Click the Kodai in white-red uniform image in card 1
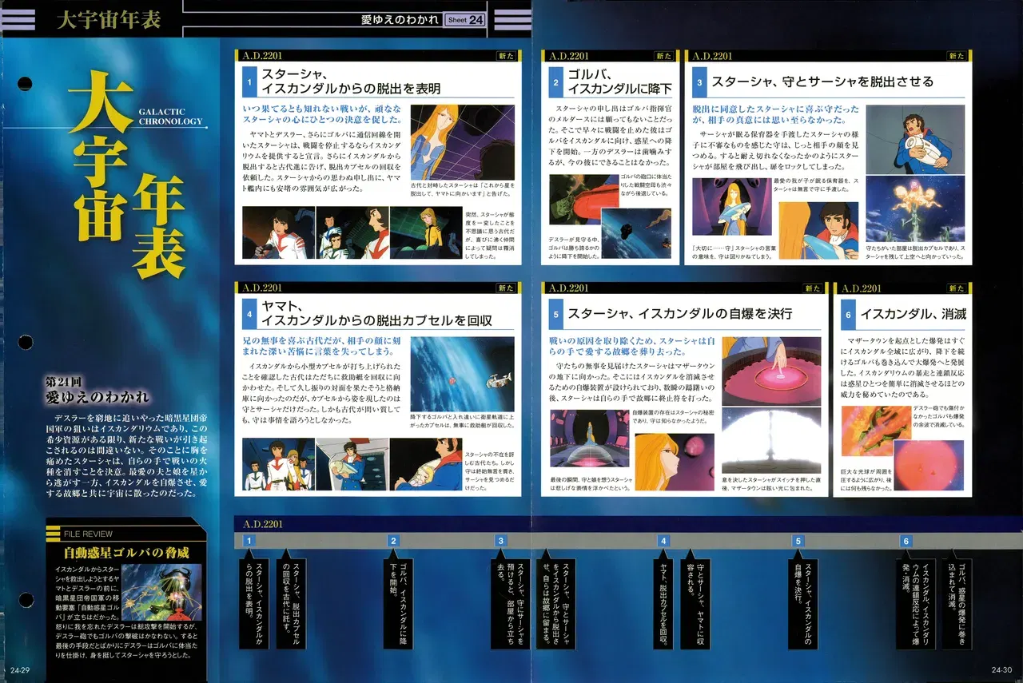Screen dimensions: 1023x683 pos(278,232)
